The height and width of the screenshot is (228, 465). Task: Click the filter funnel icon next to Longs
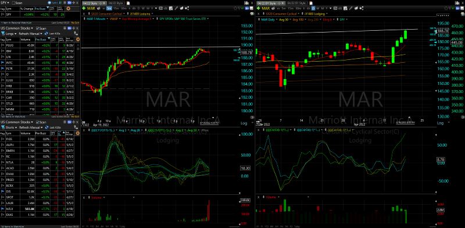(x=3, y=34)
